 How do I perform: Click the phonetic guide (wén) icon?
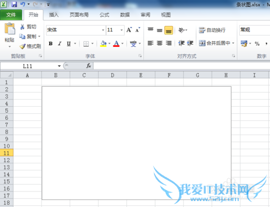tap(133, 44)
